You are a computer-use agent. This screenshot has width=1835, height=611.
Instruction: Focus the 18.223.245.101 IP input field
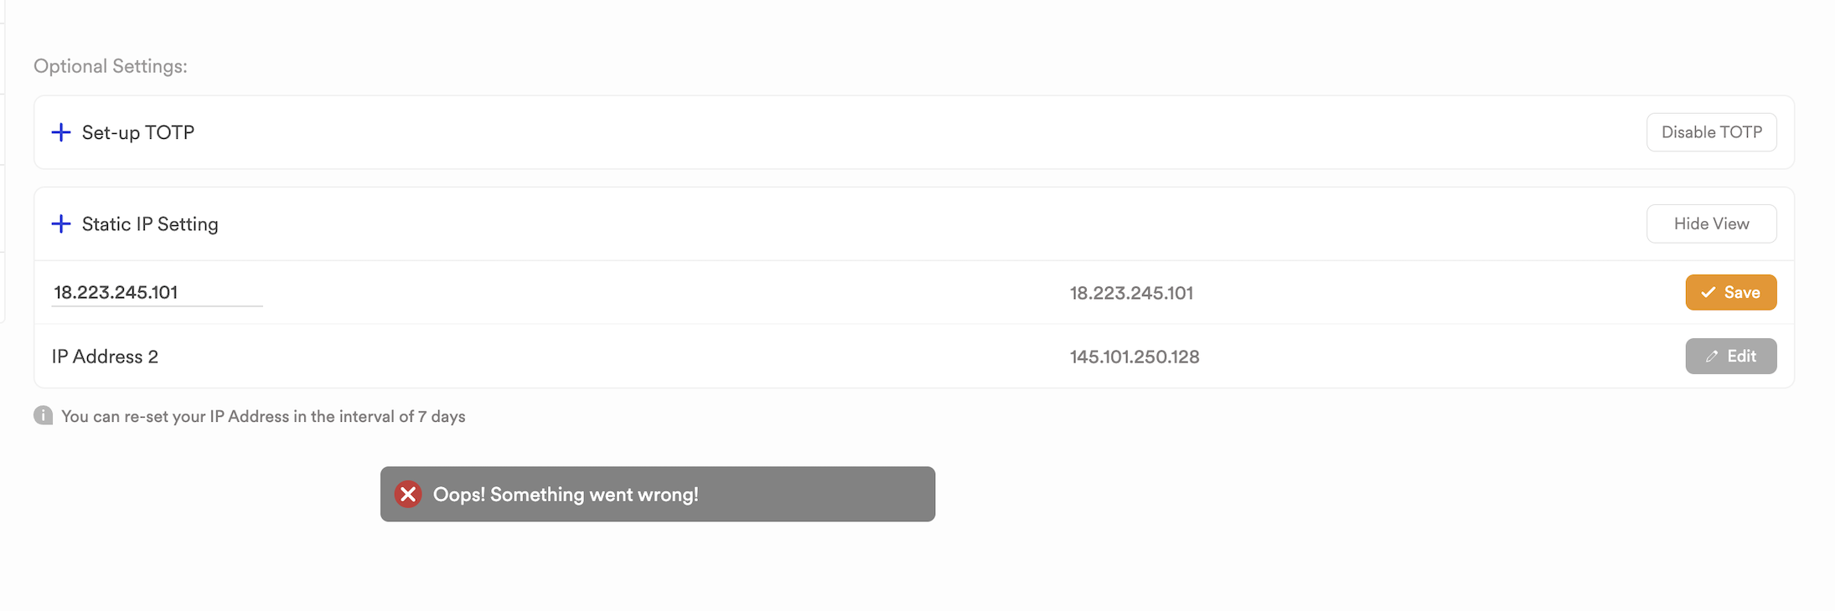[x=157, y=292]
